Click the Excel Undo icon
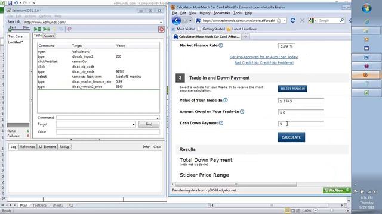Screen dimensions: 382x214 [x=16, y=3]
